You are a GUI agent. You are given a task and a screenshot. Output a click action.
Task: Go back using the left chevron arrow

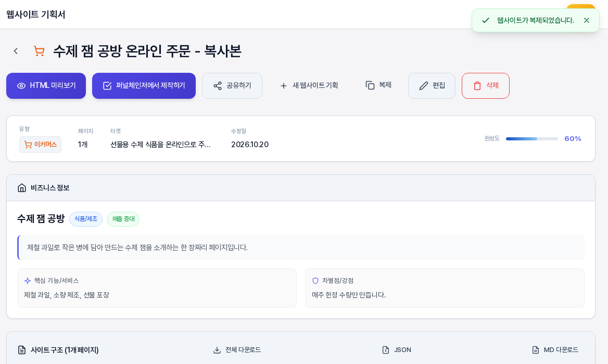16,51
